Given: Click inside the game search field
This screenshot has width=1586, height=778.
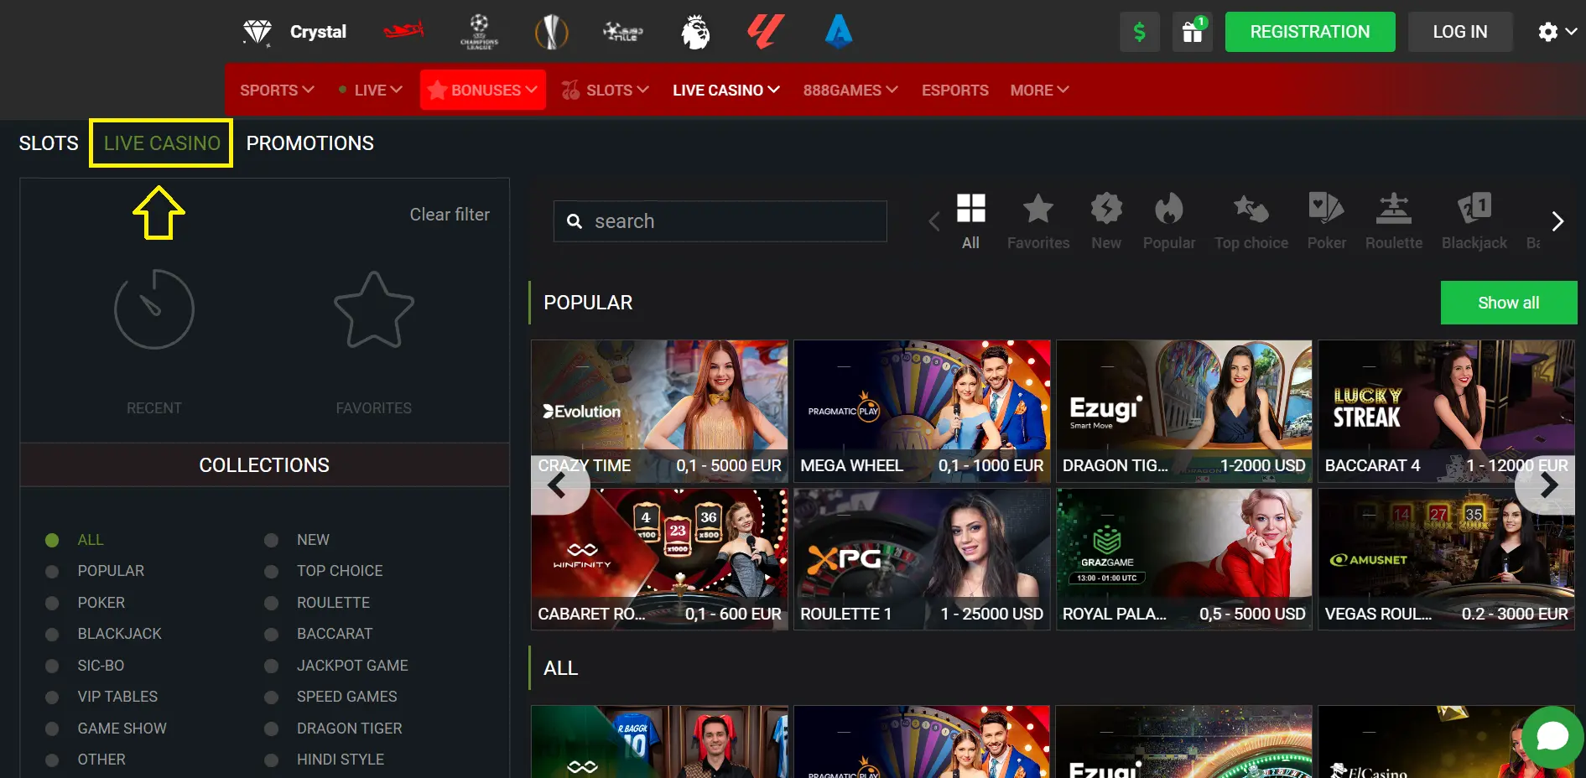Looking at the screenshot, I should pyautogui.click(x=720, y=220).
